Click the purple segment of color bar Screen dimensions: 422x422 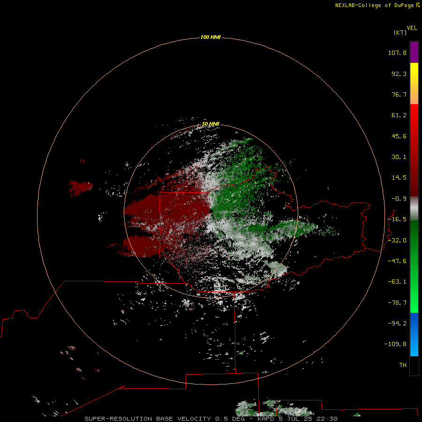click(414, 52)
